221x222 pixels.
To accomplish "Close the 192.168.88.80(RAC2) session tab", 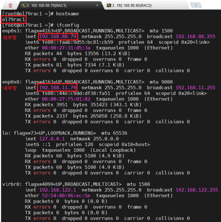I will tap(182, 5).
